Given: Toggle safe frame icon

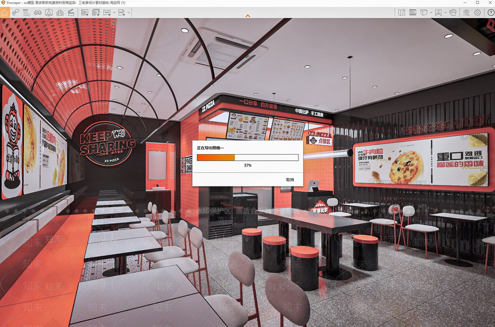Looking at the screenshot, I should [49, 13].
